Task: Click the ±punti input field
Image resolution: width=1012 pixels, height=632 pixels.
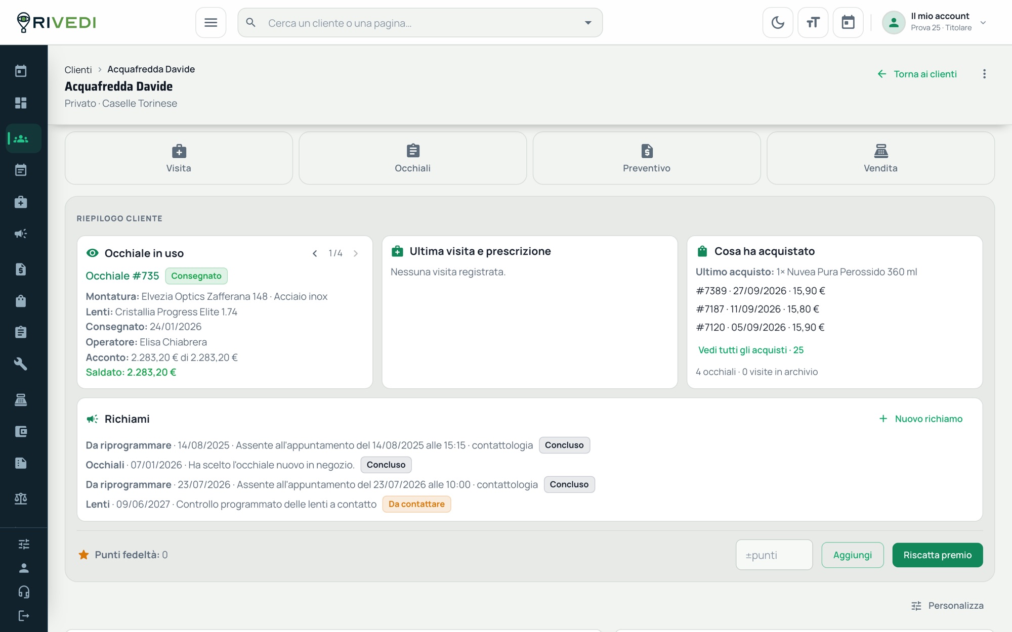Action: pos(774,555)
